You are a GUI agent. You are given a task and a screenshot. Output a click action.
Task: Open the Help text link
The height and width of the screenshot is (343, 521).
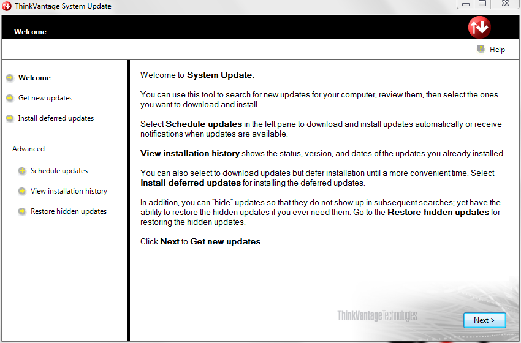497,50
